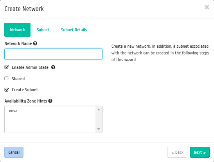Click the Network Name help icon
The image size is (214, 162).
35,43
